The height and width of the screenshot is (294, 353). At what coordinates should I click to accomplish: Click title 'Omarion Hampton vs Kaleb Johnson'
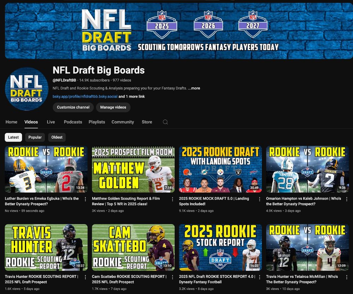click(x=304, y=201)
